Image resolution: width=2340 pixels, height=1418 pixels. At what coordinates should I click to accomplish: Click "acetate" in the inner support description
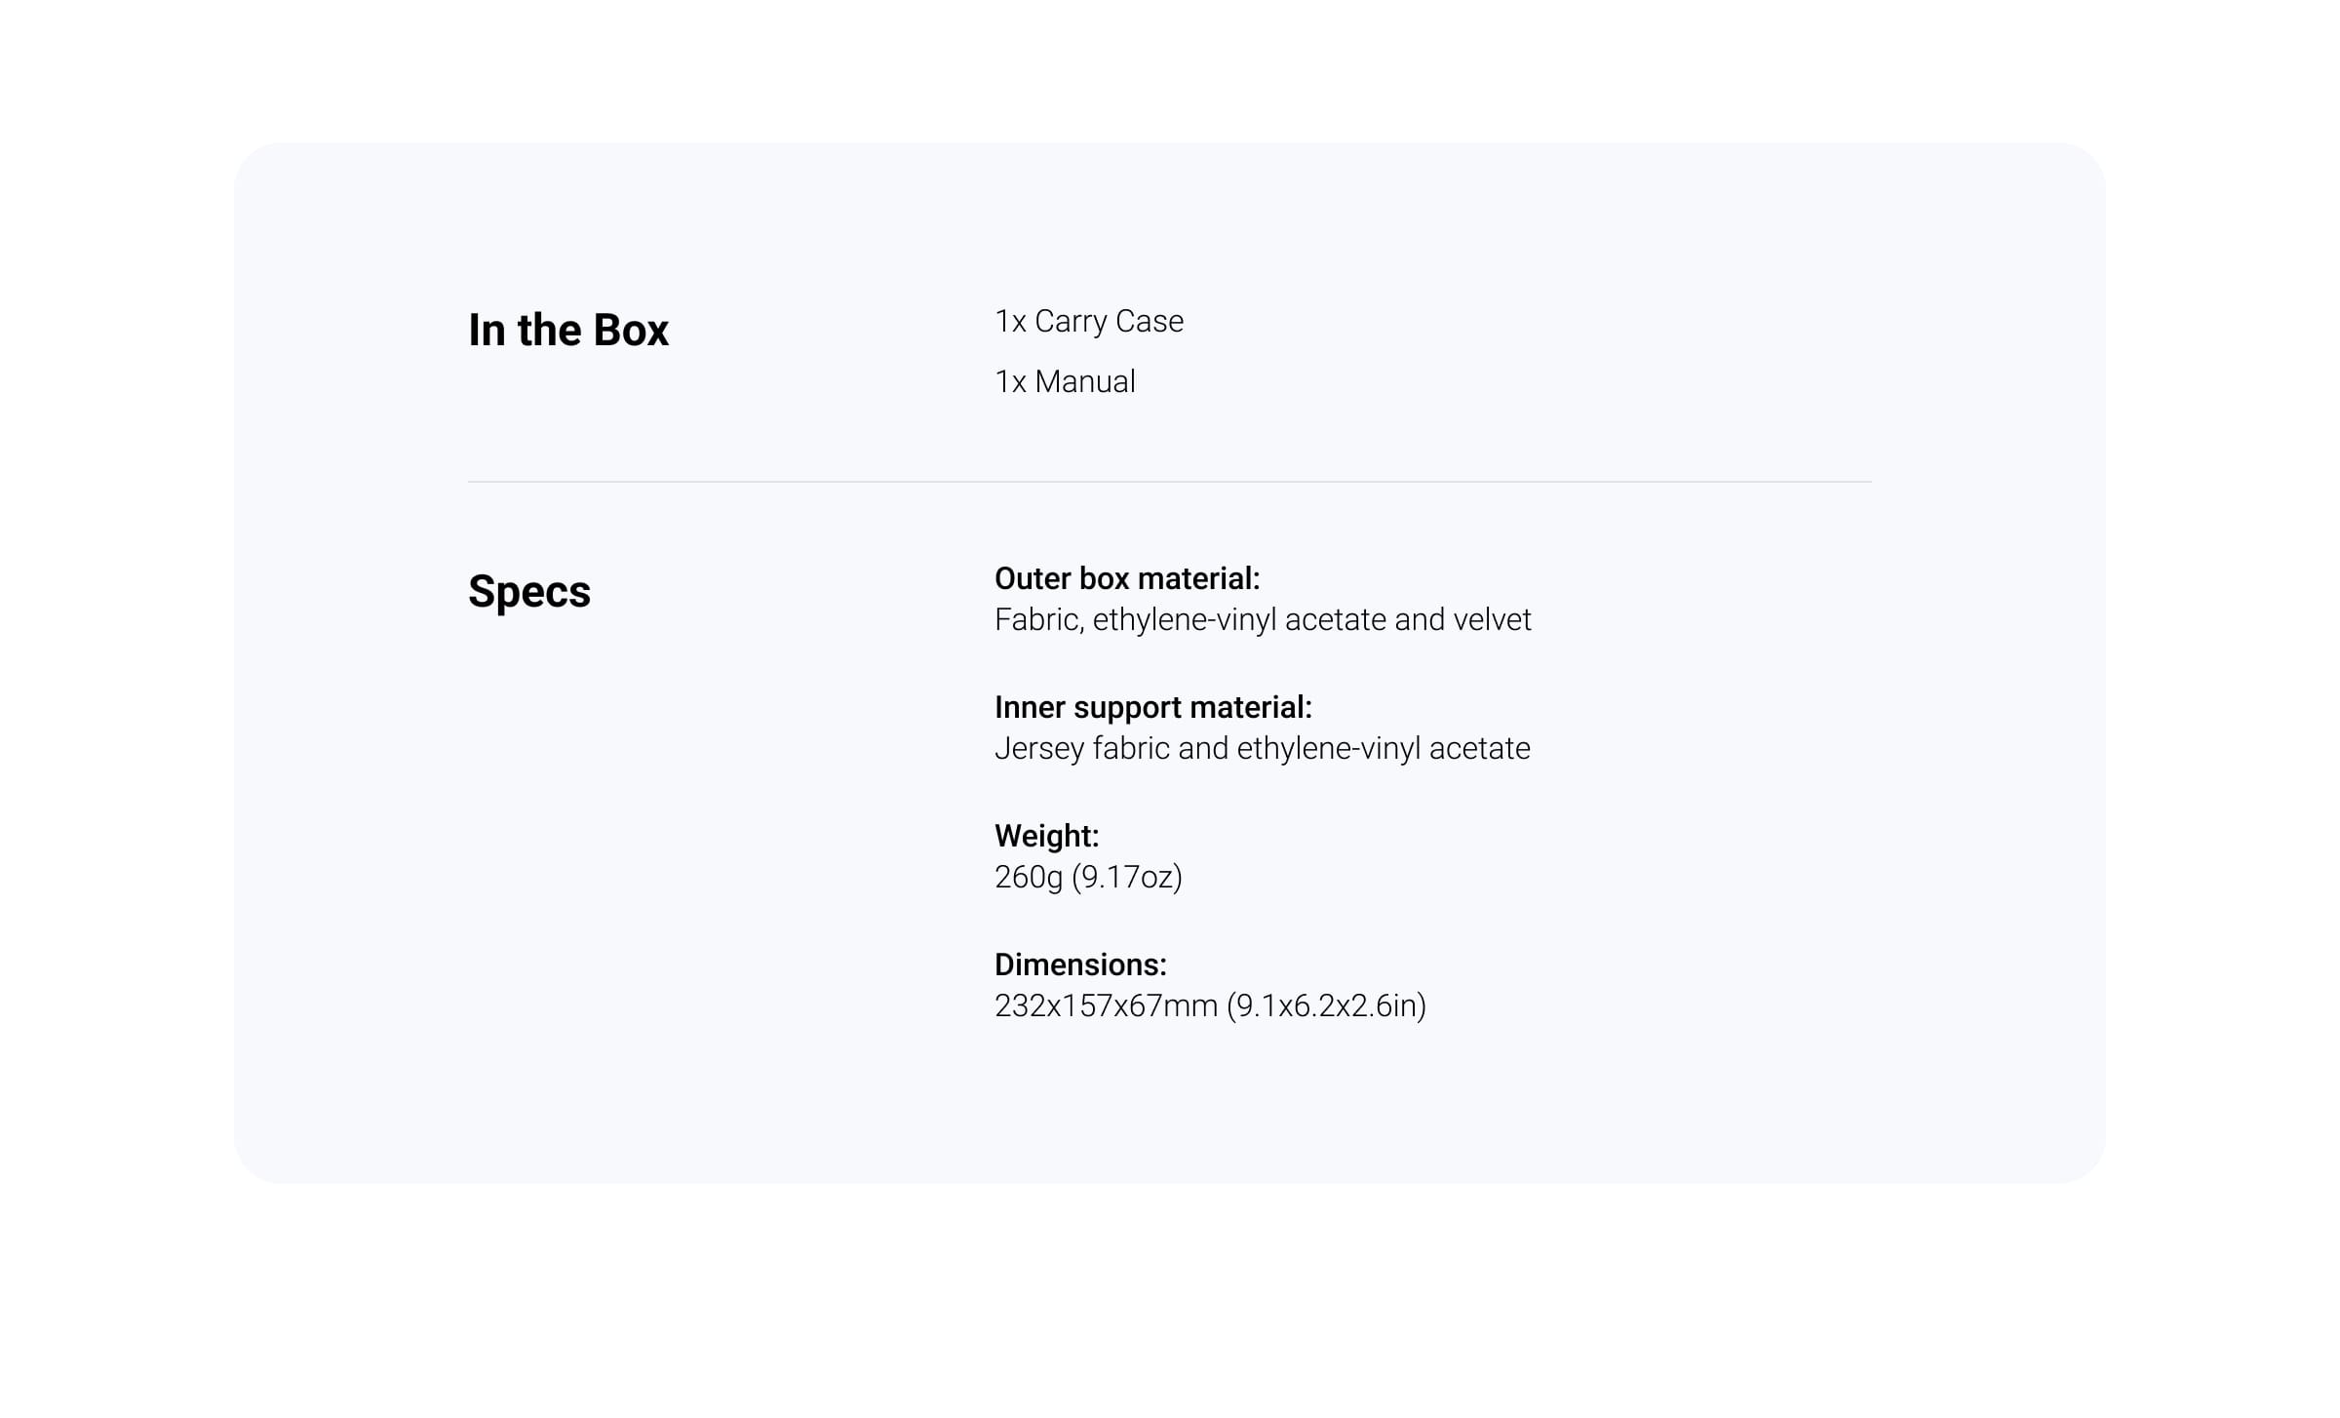pyautogui.click(x=1479, y=748)
